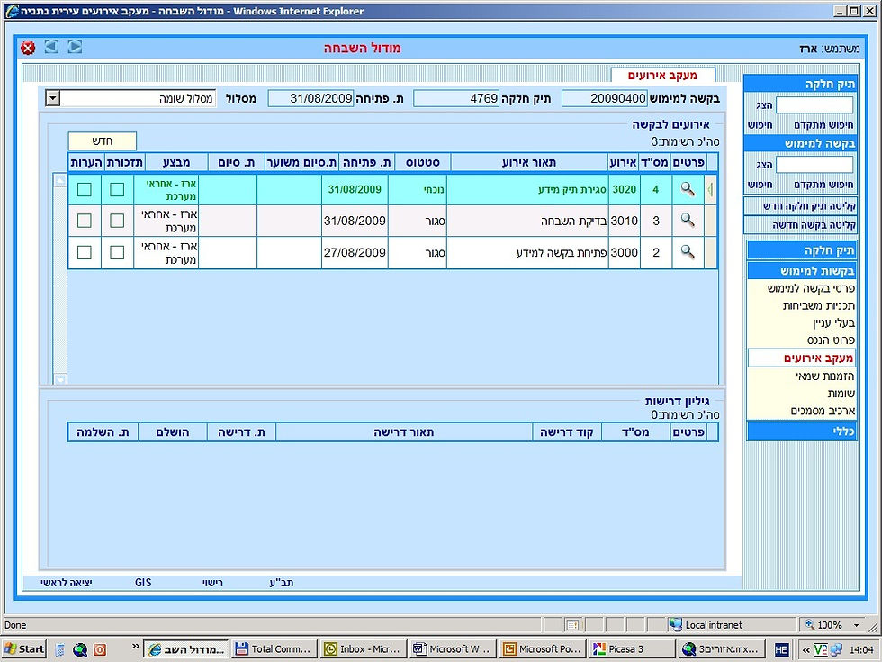Viewport: 882px width, 662px height.
Task: Open the zoom level dropdown arrow in status bar
Action: click(857, 625)
